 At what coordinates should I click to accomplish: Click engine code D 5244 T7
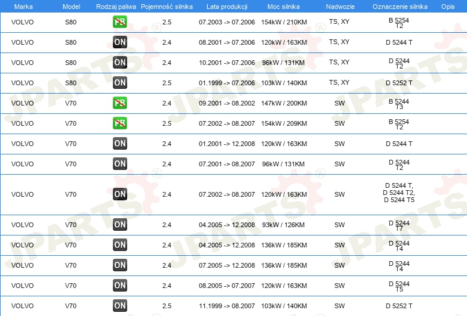coord(399,225)
